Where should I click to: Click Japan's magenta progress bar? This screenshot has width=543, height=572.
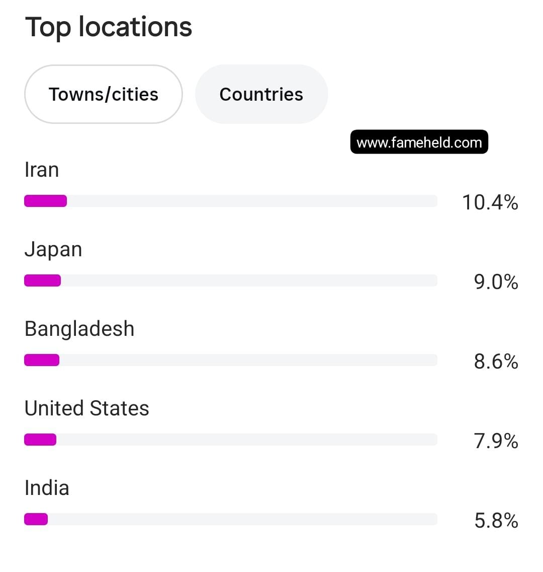42,280
